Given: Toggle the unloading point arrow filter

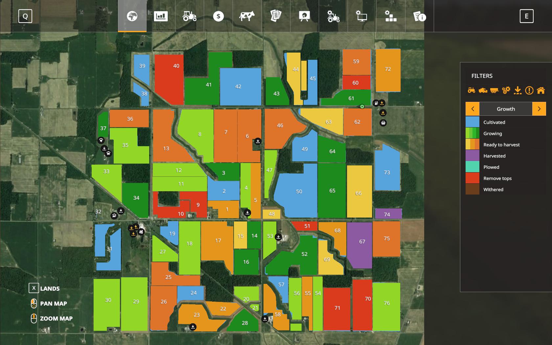Looking at the screenshot, I should [517, 90].
